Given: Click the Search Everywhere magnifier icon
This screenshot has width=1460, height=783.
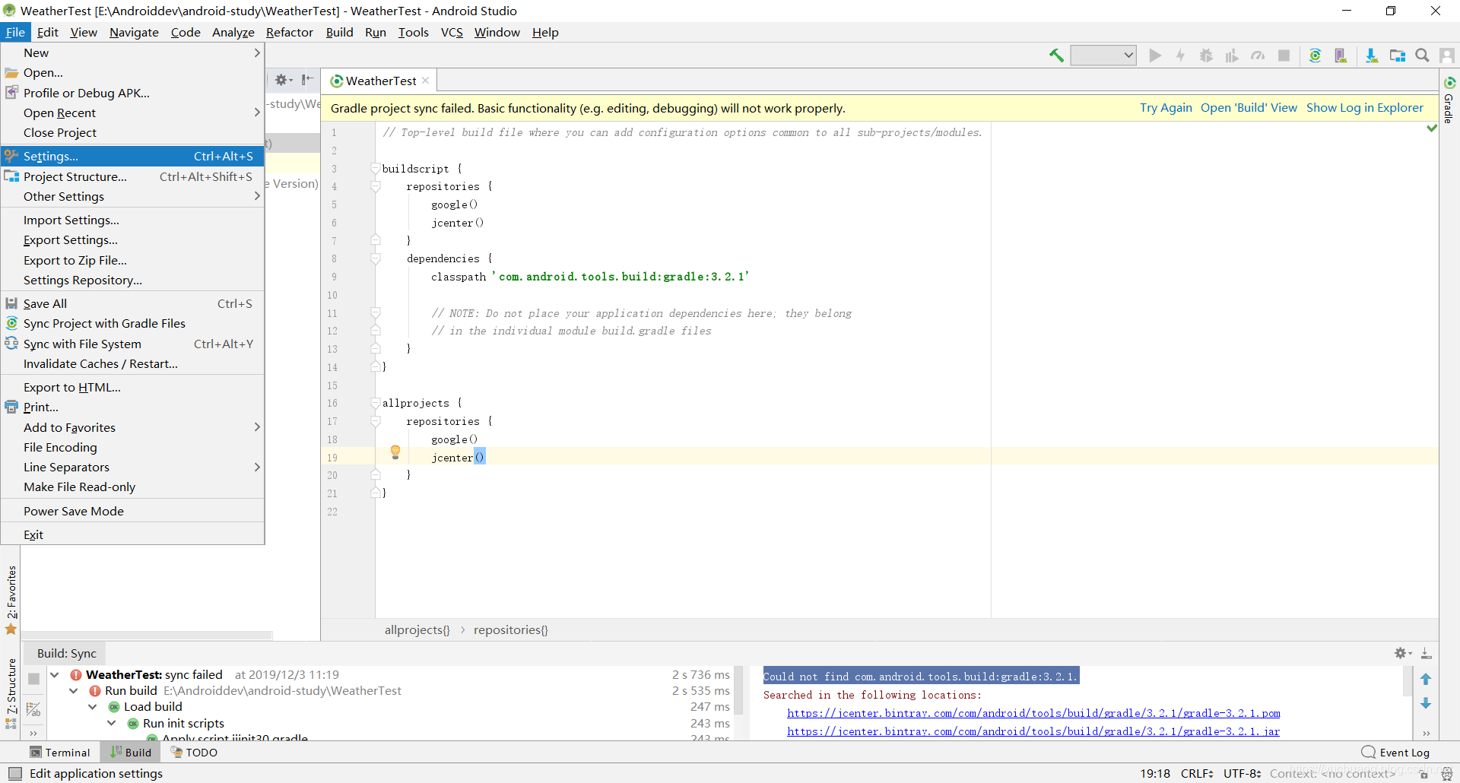Looking at the screenshot, I should coord(1422,55).
